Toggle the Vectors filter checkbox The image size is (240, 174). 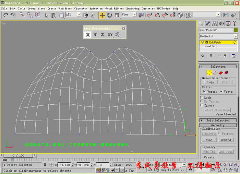221,91
